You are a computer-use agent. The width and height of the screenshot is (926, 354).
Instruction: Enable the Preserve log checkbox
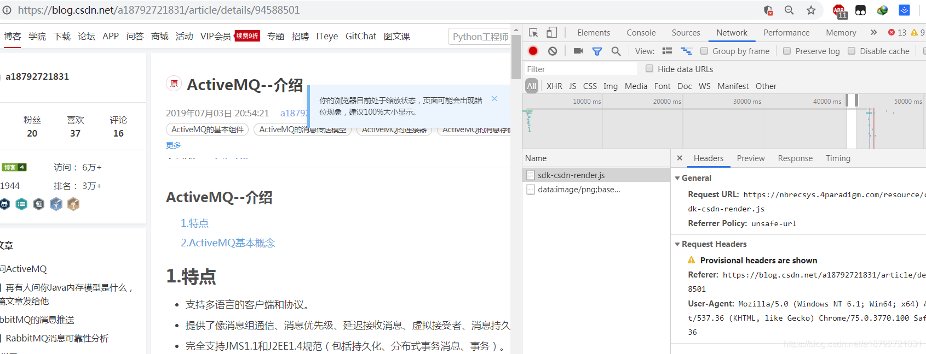[x=787, y=51]
